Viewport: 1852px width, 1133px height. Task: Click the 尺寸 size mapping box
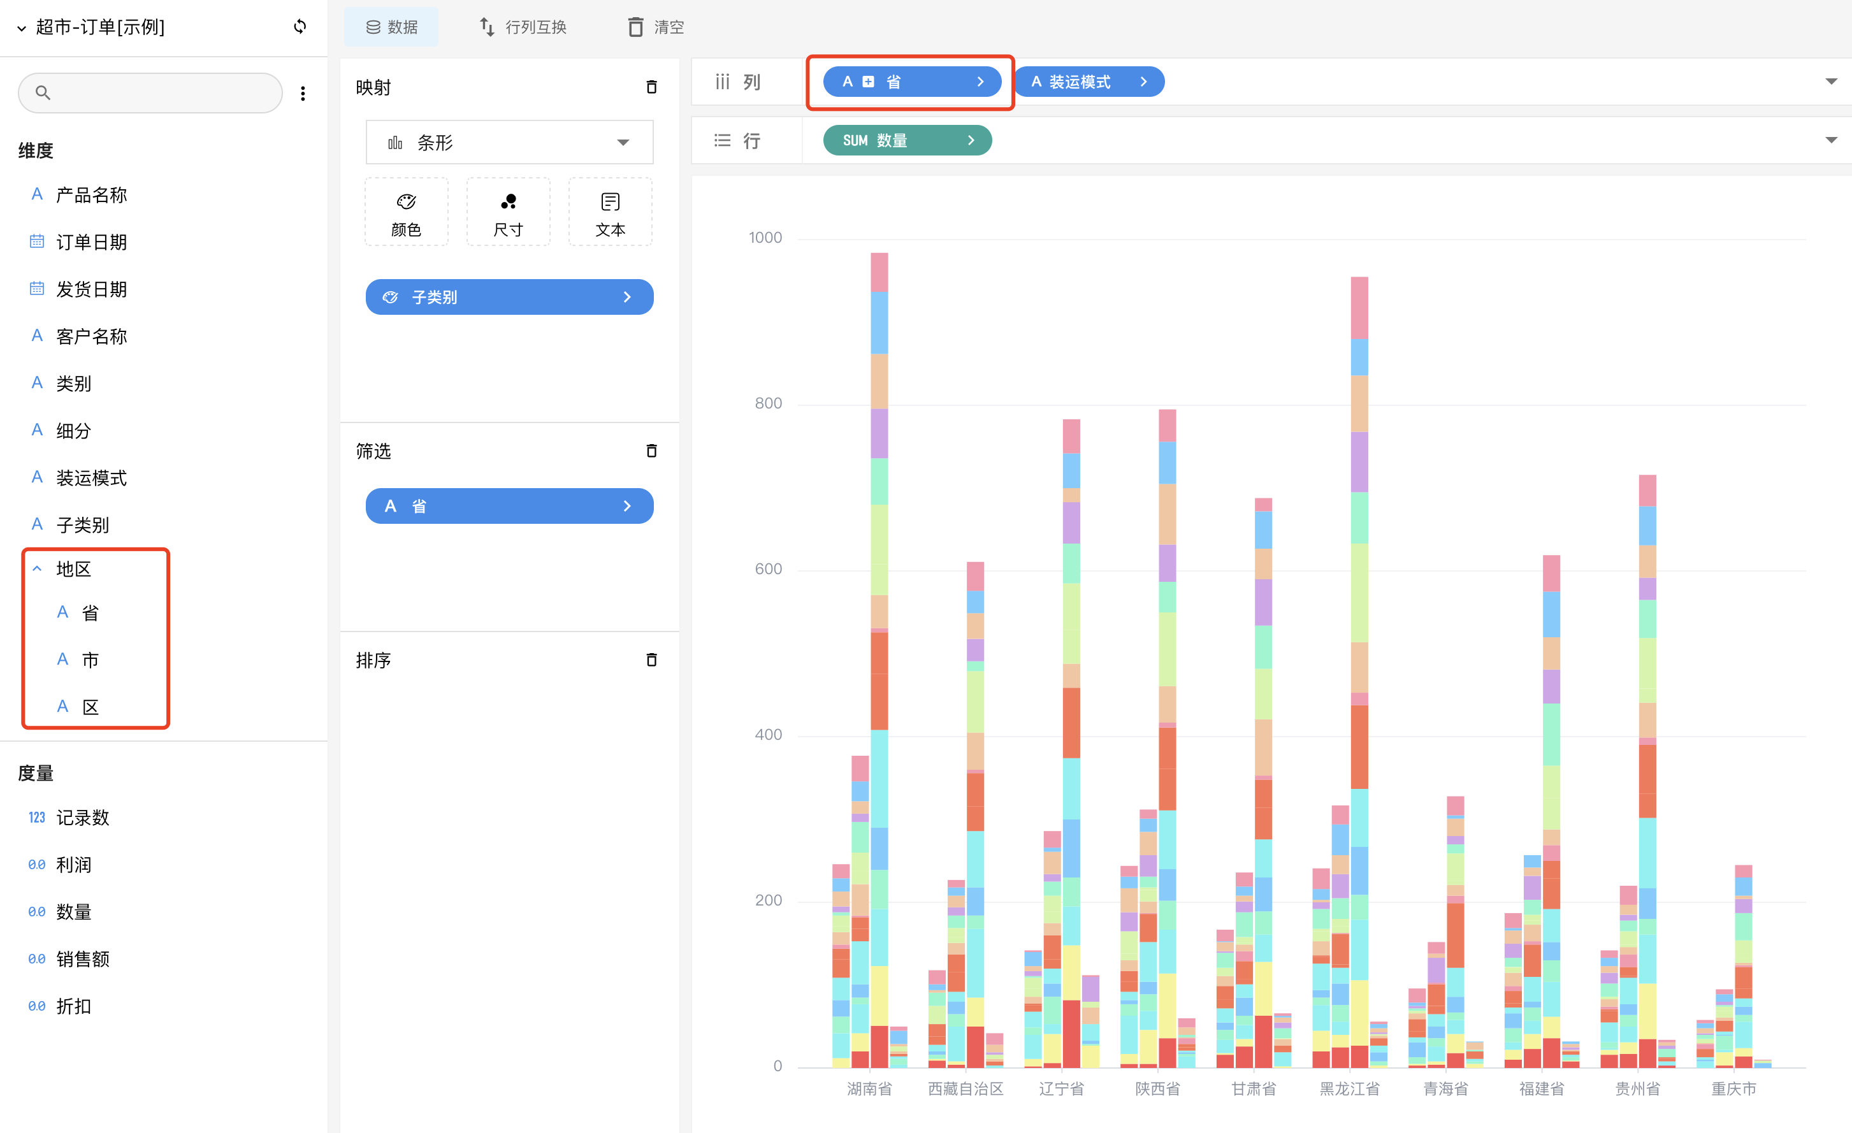pos(508,213)
